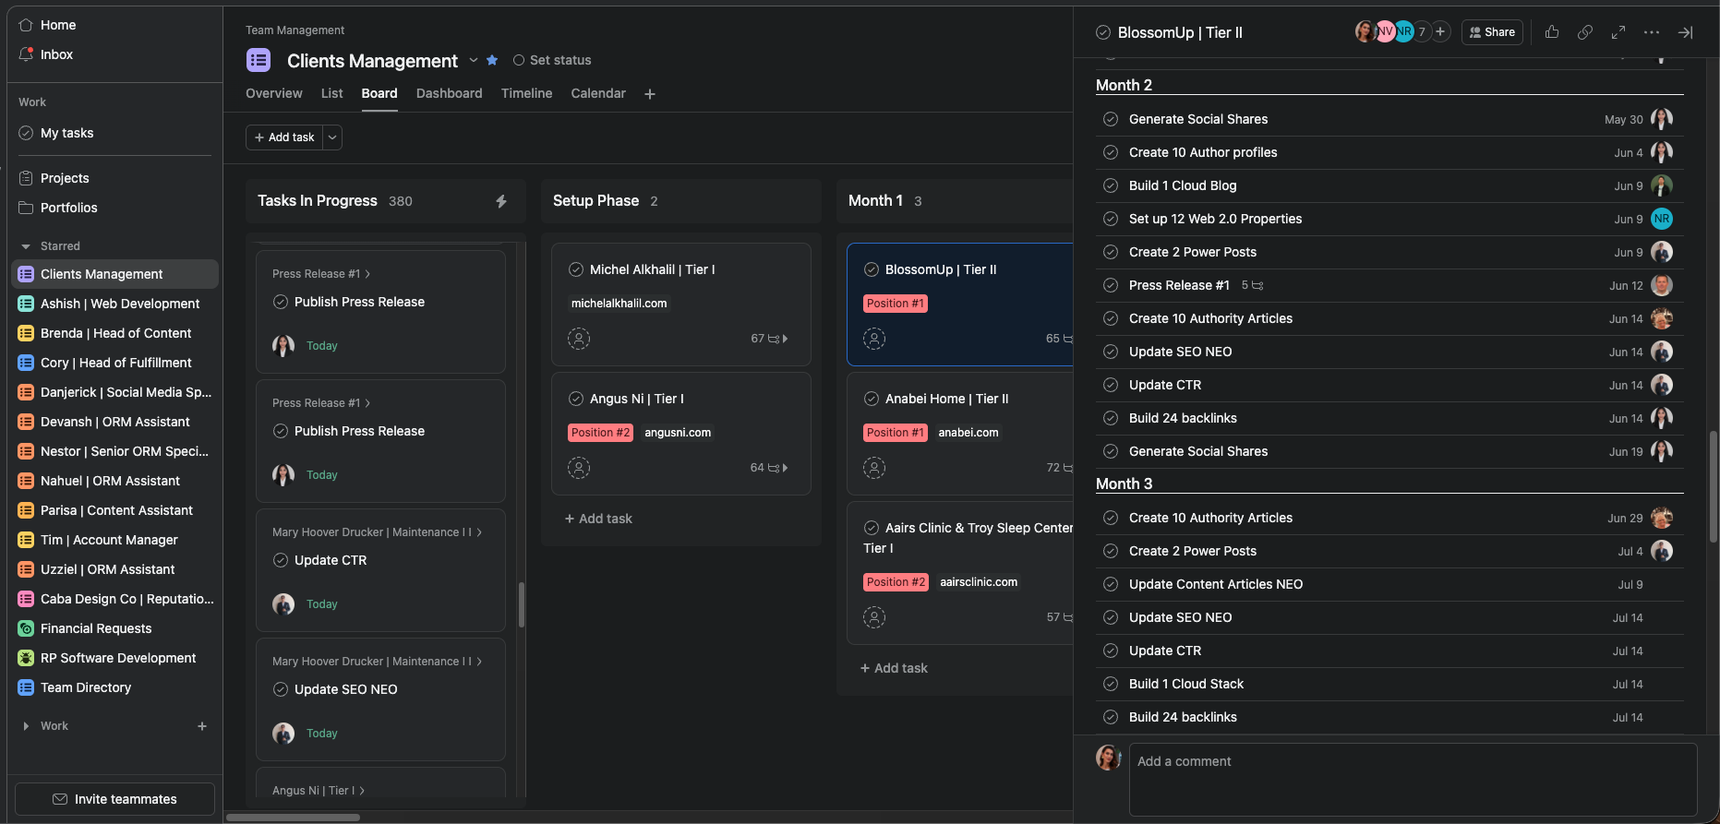The image size is (1720, 824).
Task: Toggle the favorite star for Clients Management
Action: tap(492, 60)
